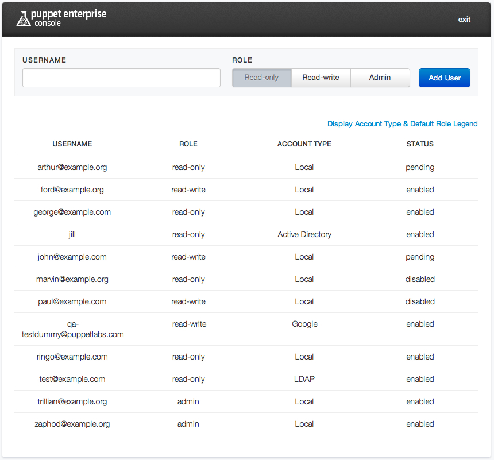The height and width of the screenshot is (460, 494).
Task: Open the Account Type & Default Role Legend
Action: point(402,124)
